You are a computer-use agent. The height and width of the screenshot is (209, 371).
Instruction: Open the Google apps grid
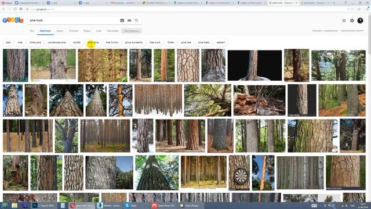(x=344, y=21)
